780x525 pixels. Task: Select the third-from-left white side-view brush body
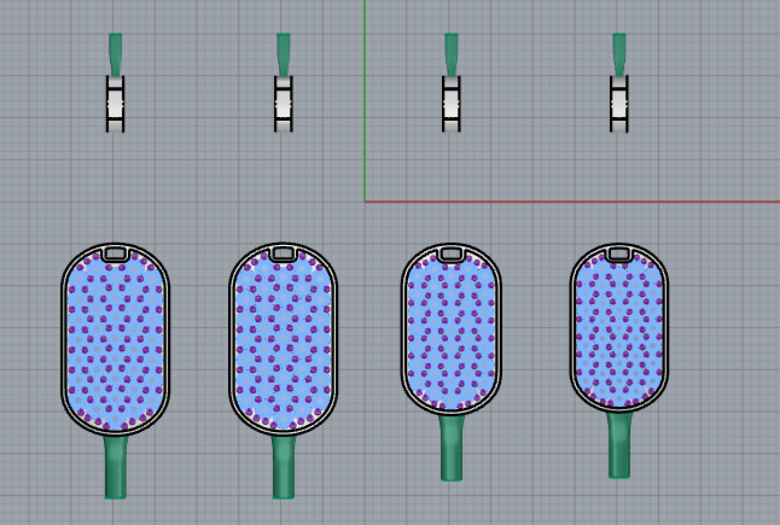pyautogui.click(x=451, y=104)
